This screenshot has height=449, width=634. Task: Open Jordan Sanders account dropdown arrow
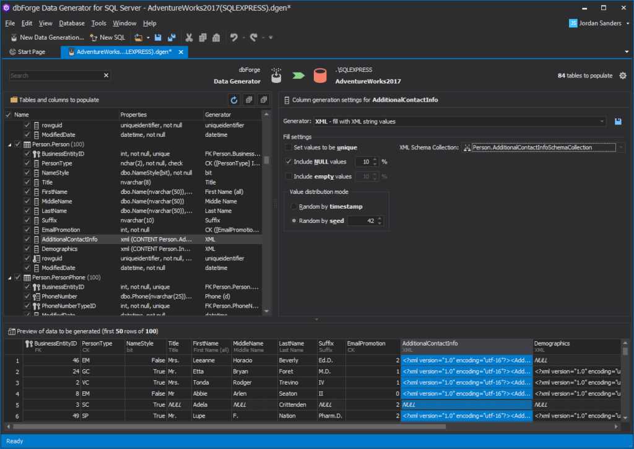coord(628,24)
